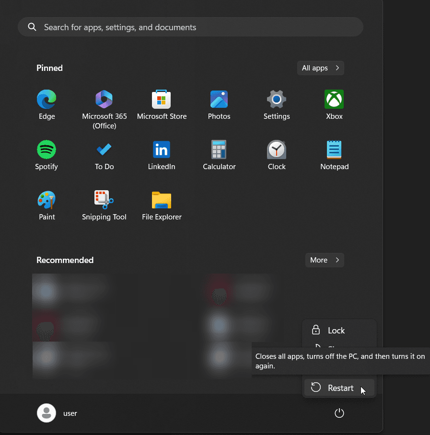This screenshot has width=430, height=435.
Task: Open the Microsoft Store app
Action: coord(162,104)
